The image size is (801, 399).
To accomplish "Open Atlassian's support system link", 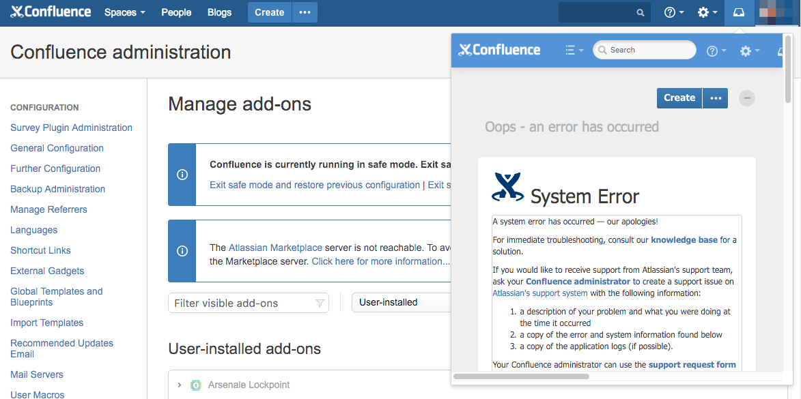I will [540, 293].
